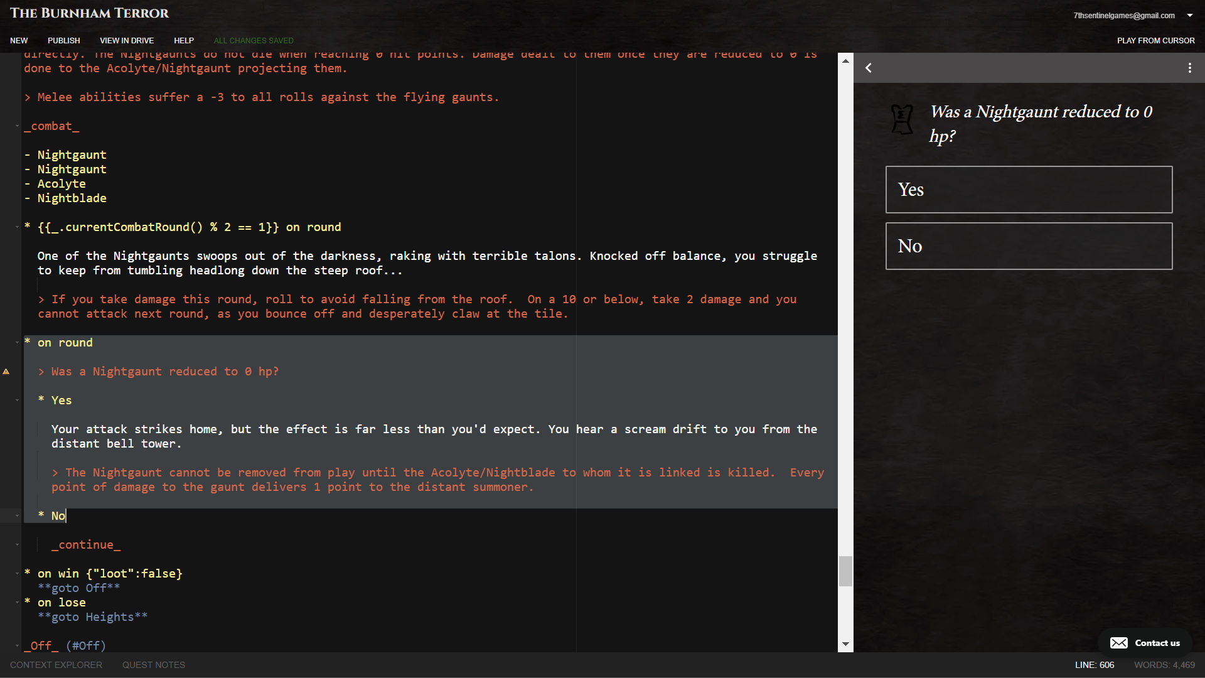1205x678 pixels.
Task: Open the three-dot preview options menu
Action: point(1189,68)
